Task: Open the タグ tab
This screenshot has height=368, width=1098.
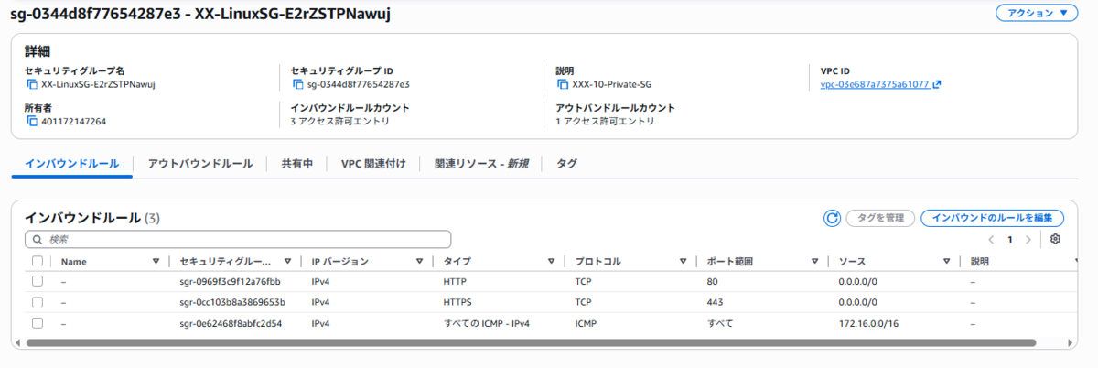Action: click(567, 163)
